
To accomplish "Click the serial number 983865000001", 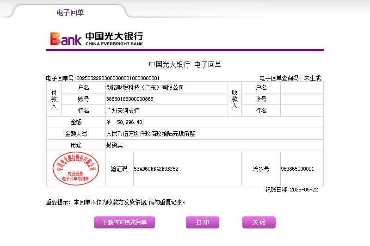I will point(297,169).
